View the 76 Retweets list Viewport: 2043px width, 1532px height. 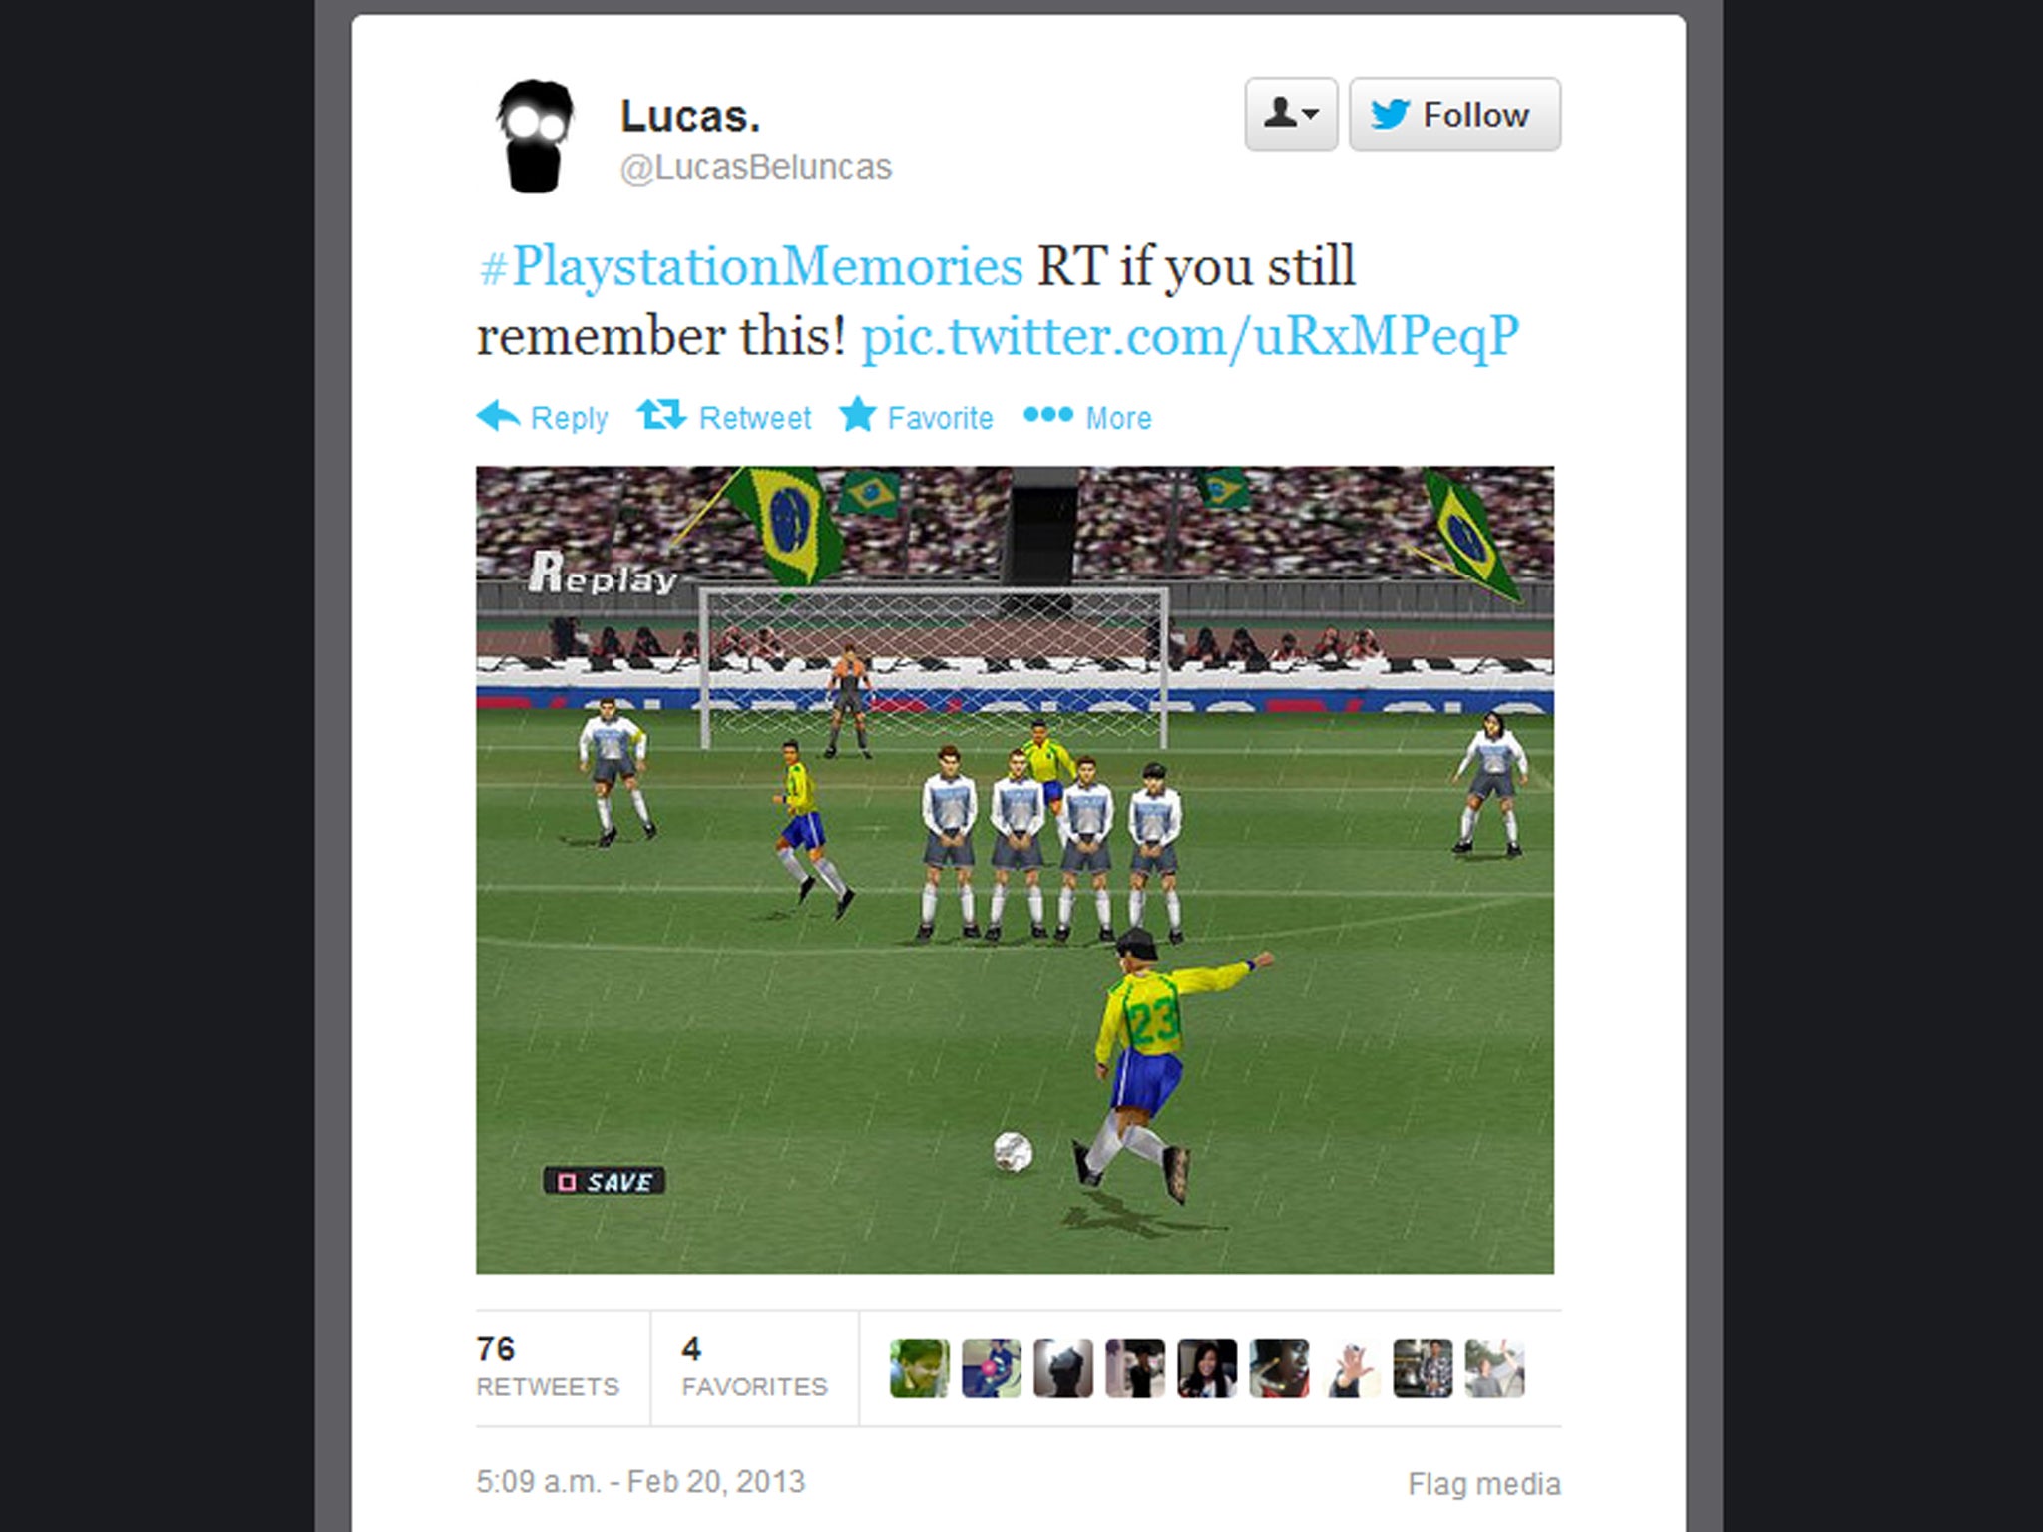click(548, 1366)
